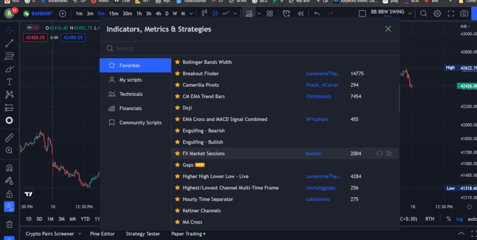
Task: Expand the indicators favorites dropdown arrow
Action: (259, 14)
